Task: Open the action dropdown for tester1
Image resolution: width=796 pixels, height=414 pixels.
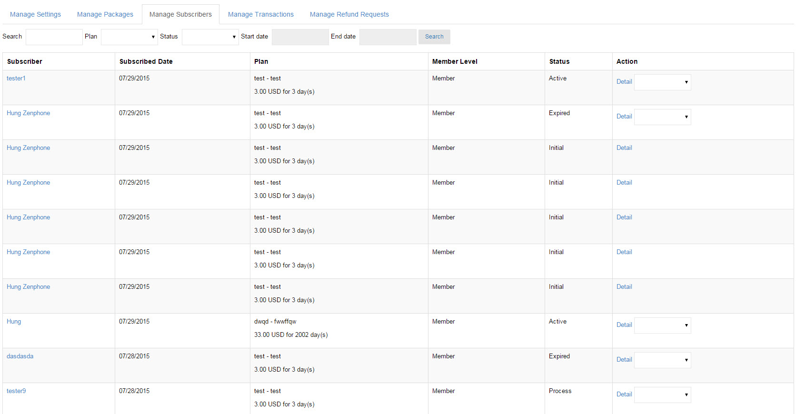Action: pos(662,82)
